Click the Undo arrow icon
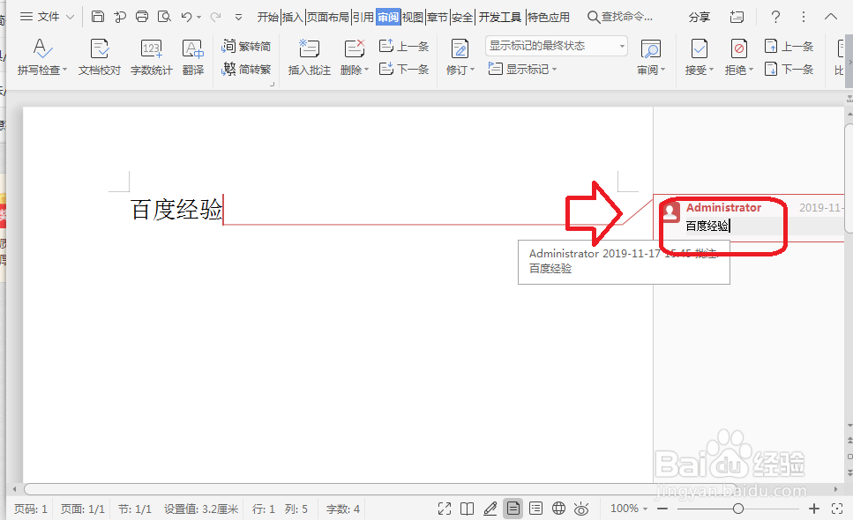Image resolution: width=853 pixels, height=520 pixels. pos(187,17)
